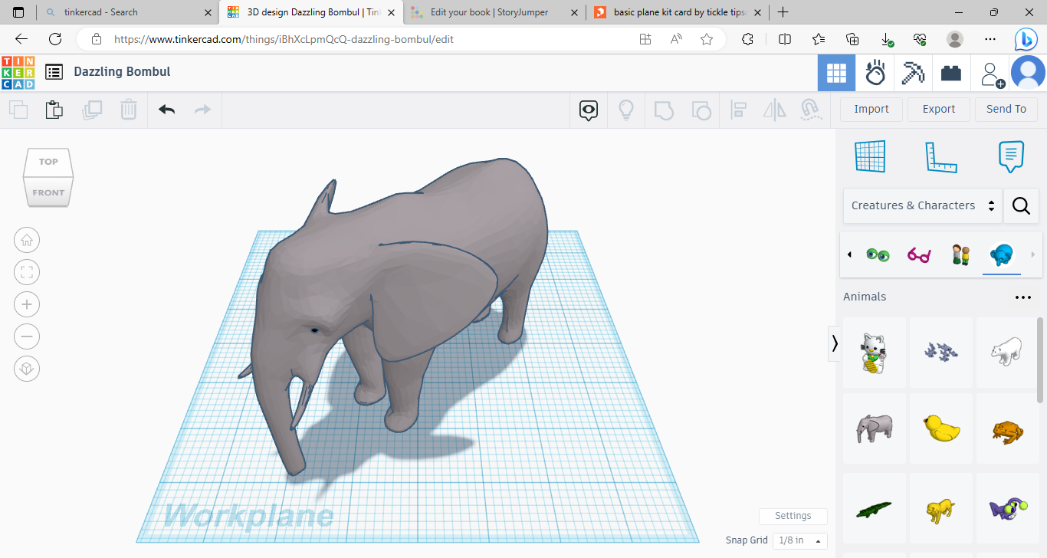
Task: Switch between perspective and orthographic view
Action: point(27,369)
